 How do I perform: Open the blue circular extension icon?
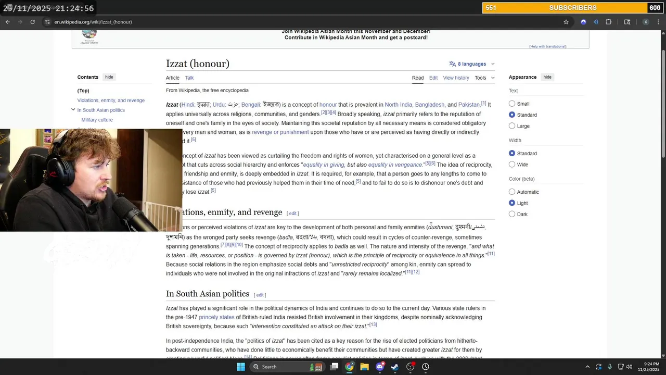pos(583,22)
